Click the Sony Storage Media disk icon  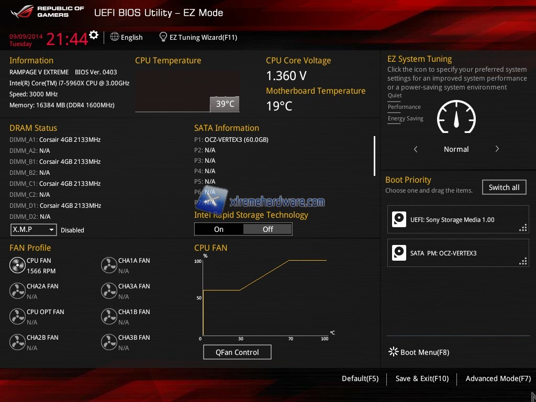pyautogui.click(x=399, y=219)
